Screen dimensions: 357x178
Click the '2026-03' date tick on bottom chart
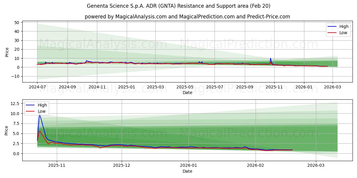coord(316,166)
